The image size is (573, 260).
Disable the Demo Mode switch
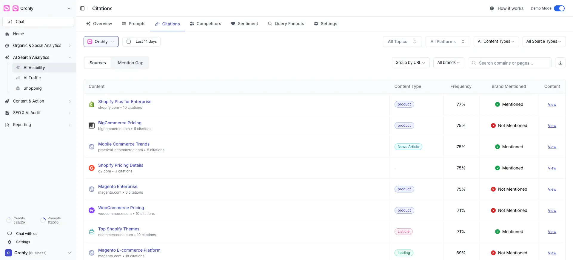tap(559, 8)
